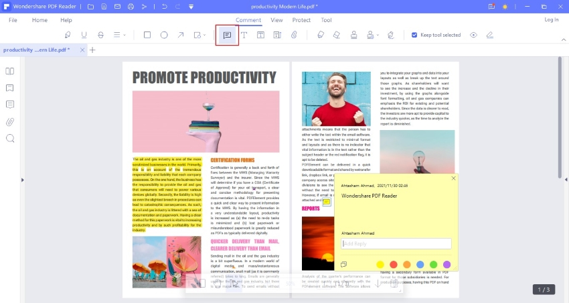Click the Undo arrow
569x303 pixels.
tap(165, 7)
